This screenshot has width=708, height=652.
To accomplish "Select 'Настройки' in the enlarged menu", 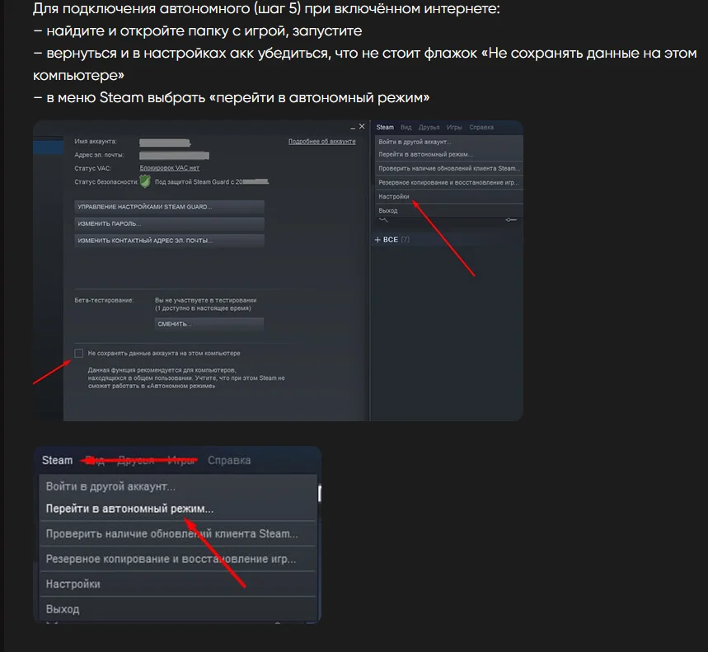I will (x=178, y=584).
